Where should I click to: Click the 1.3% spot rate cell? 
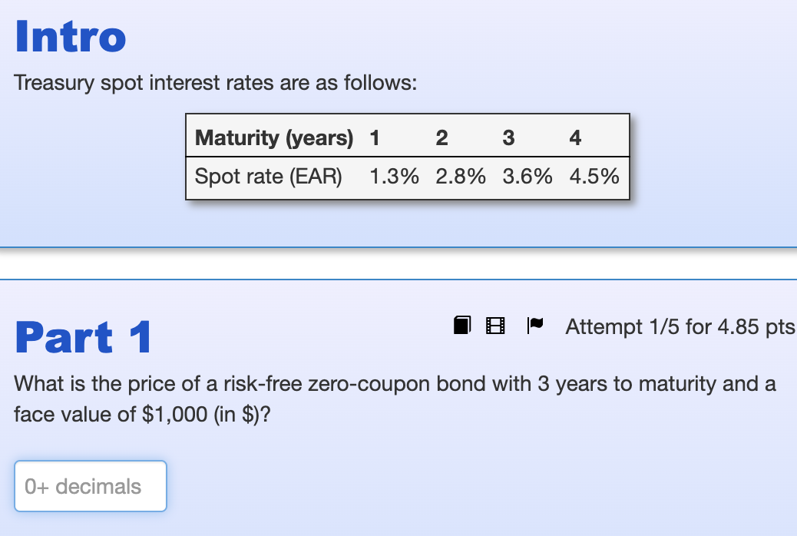click(394, 176)
